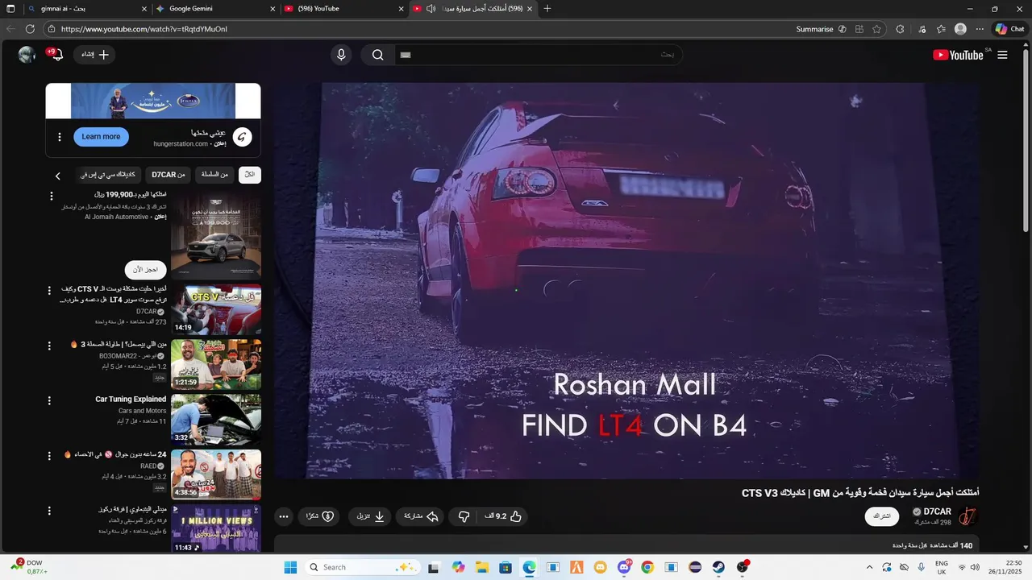Open options for BO3OMAR22 video
The height and width of the screenshot is (580, 1032).
click(49, 346)
